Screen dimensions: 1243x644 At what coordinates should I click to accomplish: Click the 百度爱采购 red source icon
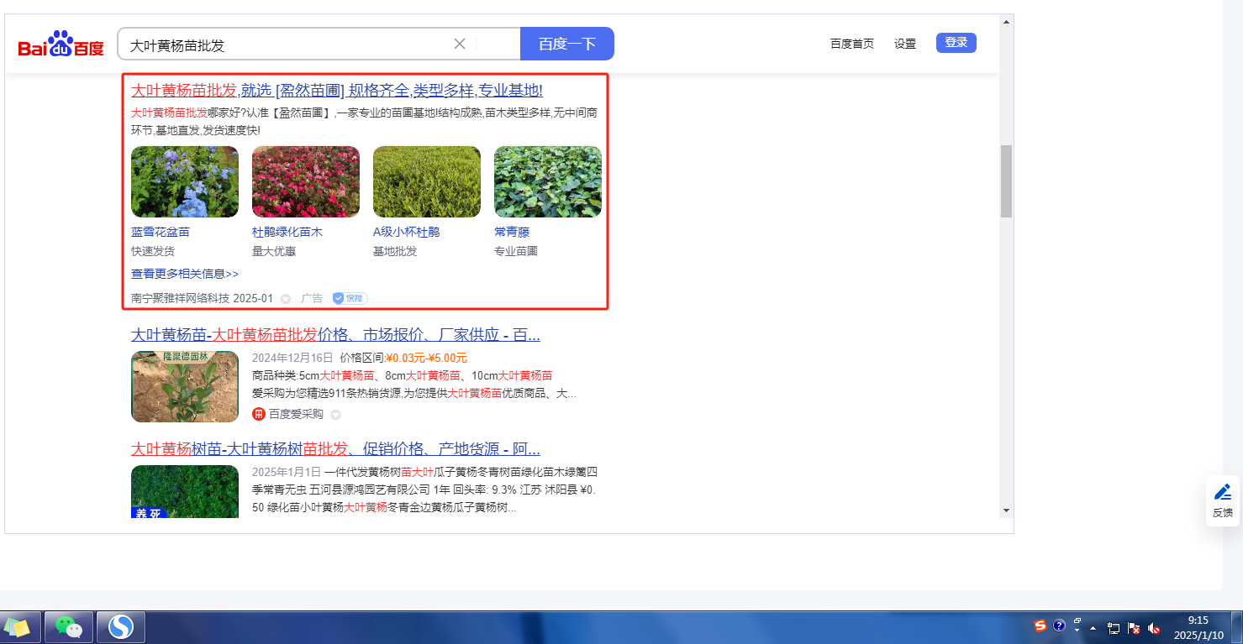tap(259, 414)
